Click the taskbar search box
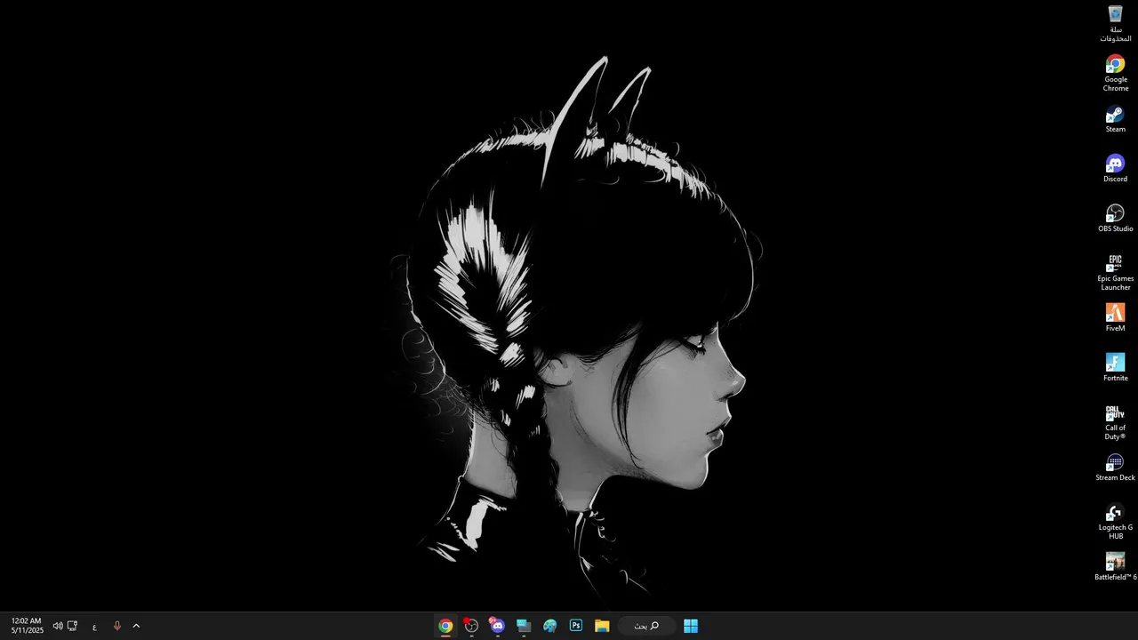 pos(646,626)
